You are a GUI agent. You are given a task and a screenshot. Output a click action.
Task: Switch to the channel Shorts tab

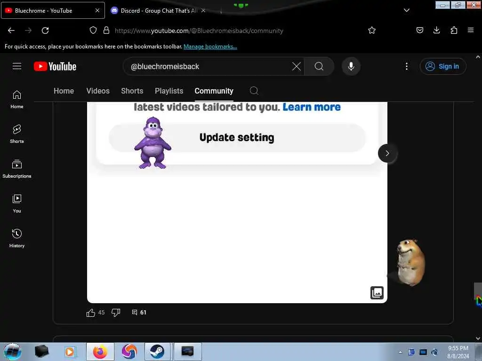click(132, 91)
